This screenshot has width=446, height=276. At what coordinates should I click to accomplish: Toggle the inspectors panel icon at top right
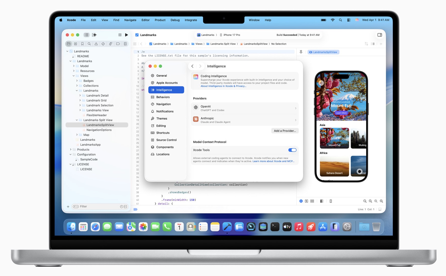click(380, 35)
